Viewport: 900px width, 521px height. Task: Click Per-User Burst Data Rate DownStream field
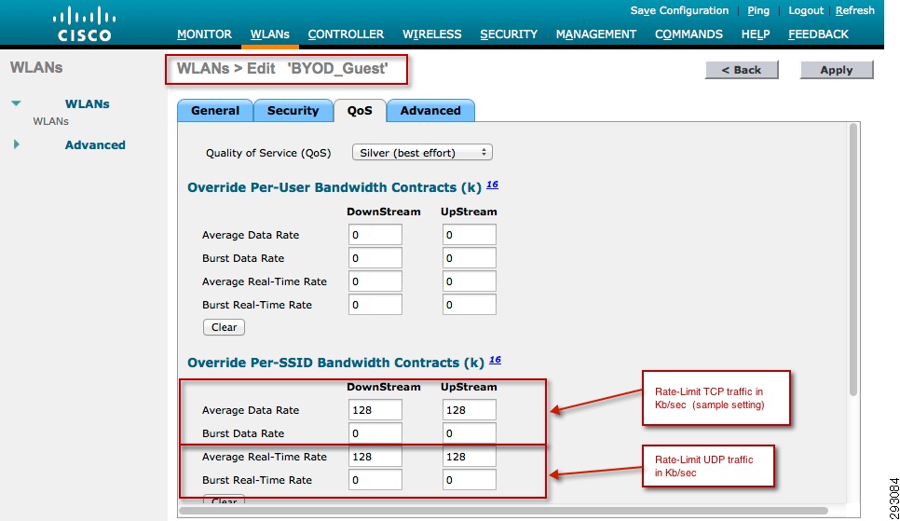click(375, 258)
